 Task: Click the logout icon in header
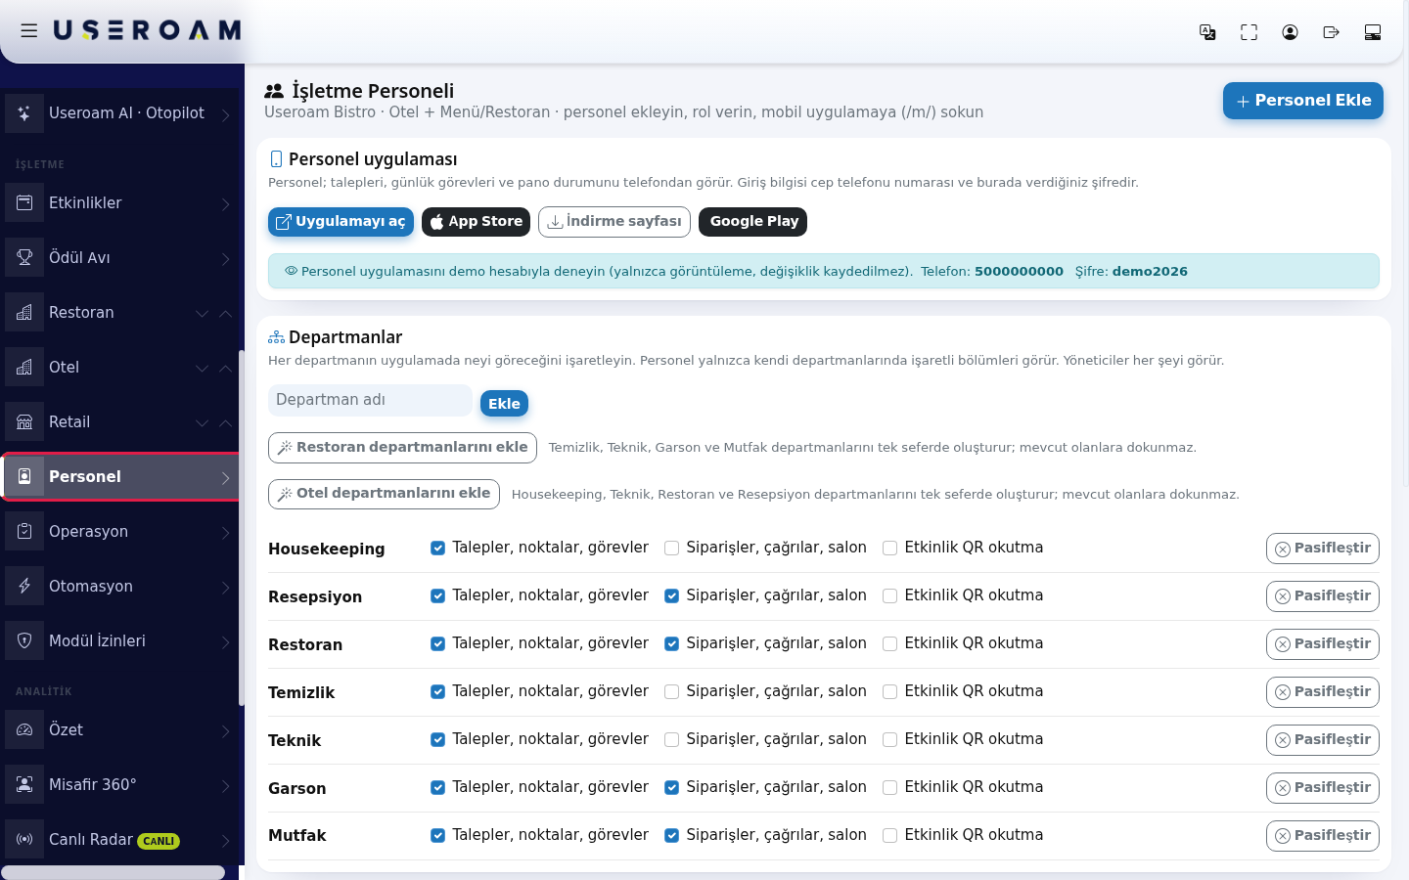click(x=1331, y=32)
